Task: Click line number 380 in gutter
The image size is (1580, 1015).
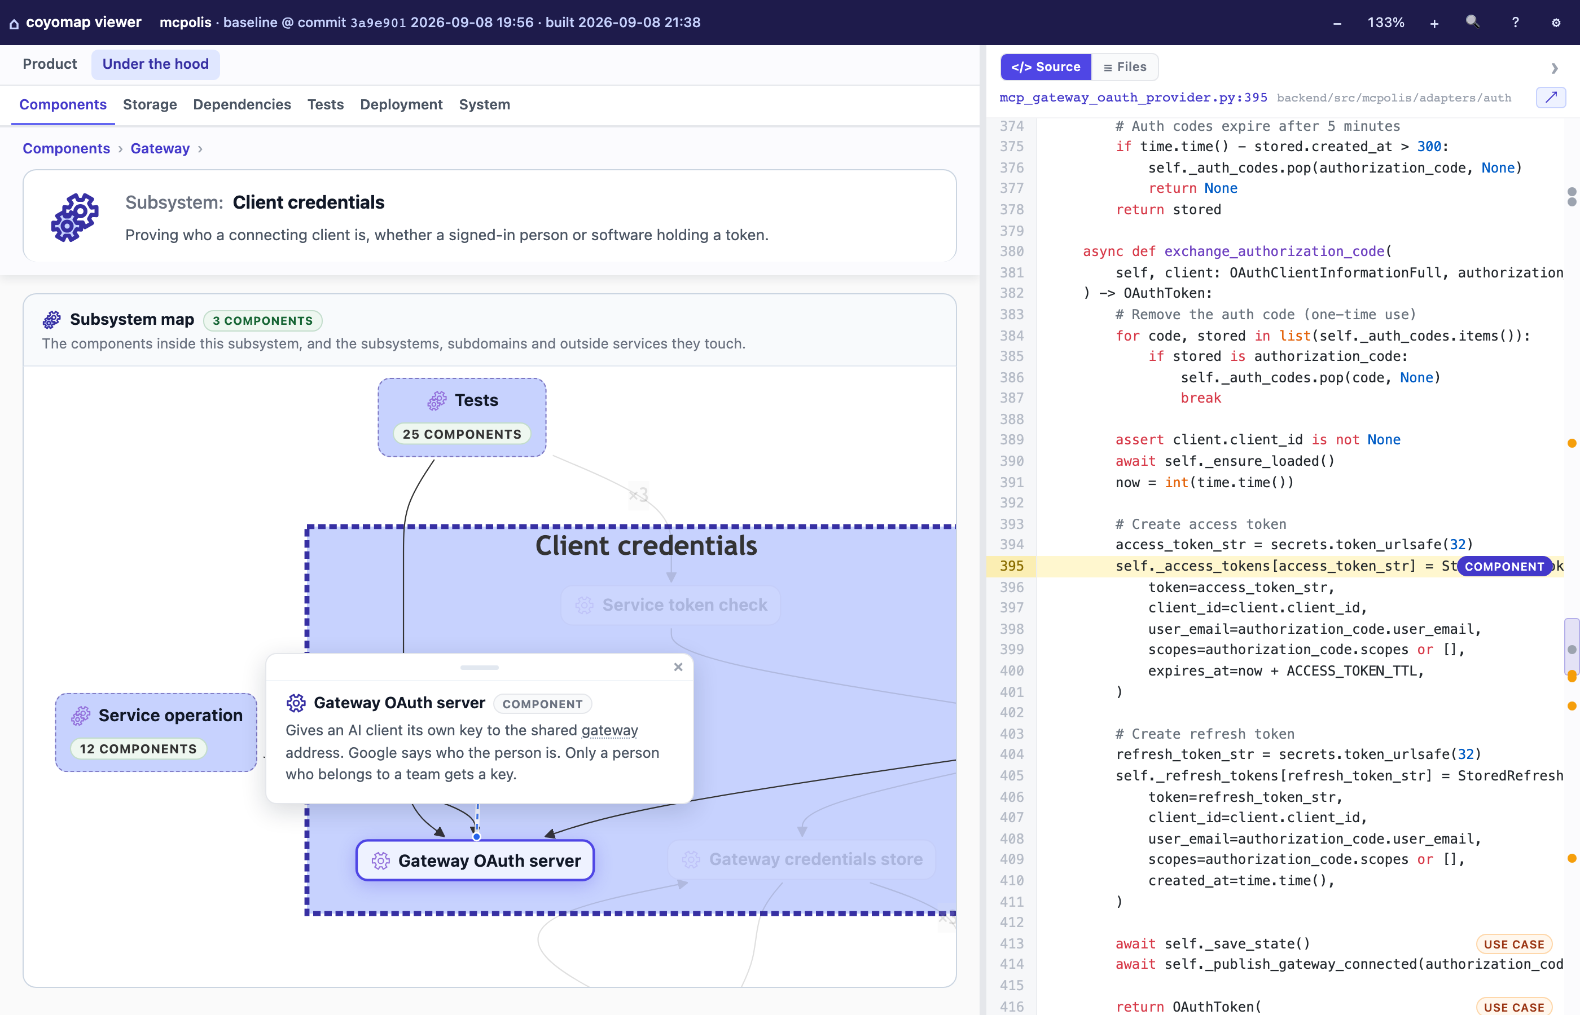Action: [1012, 251]
